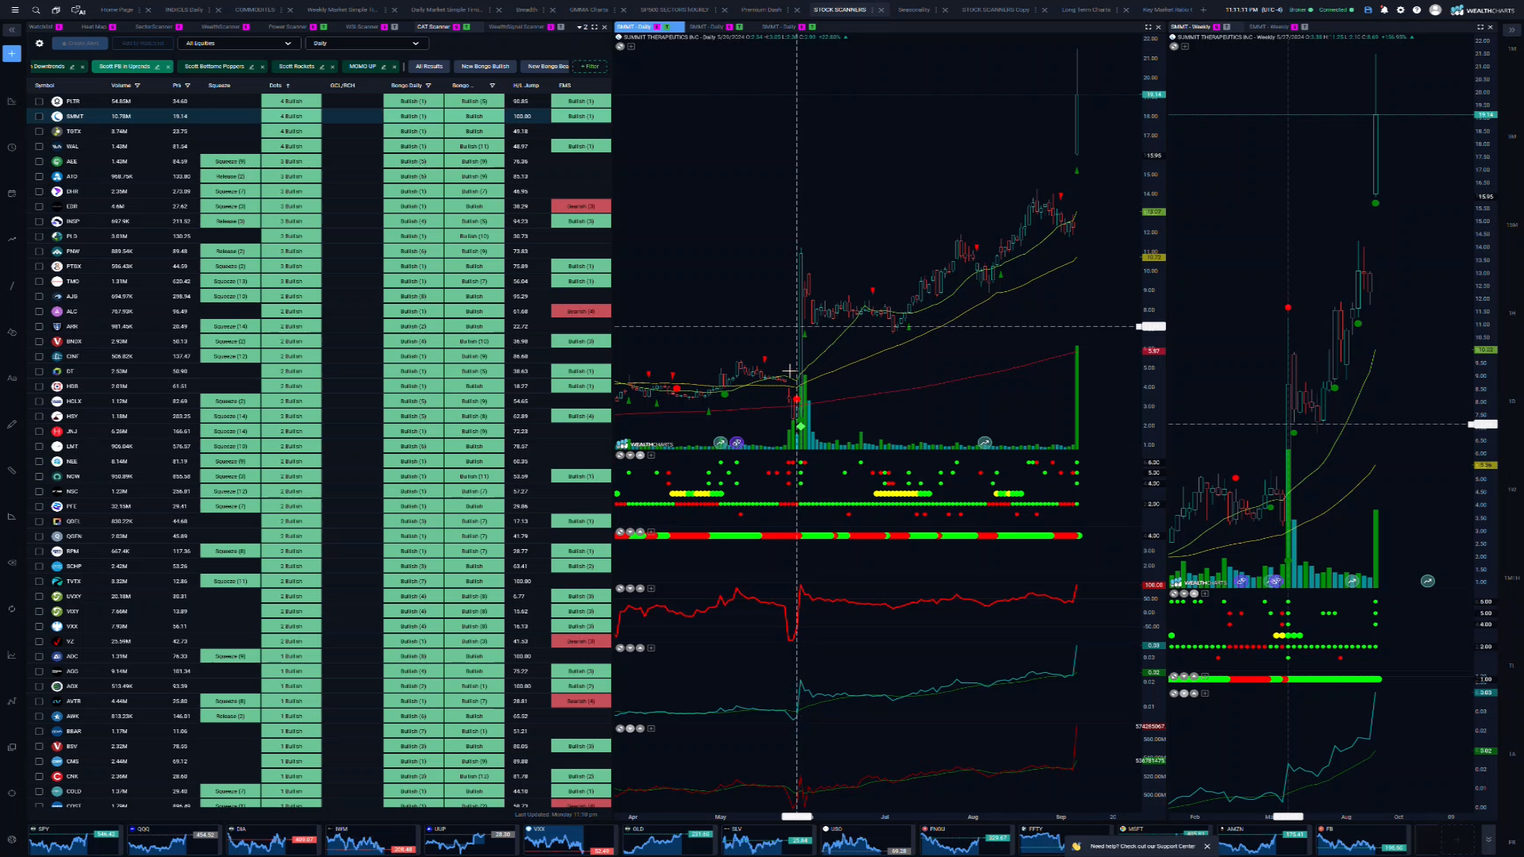Open the QQQ mini chart thumbnail

[172, 840]
